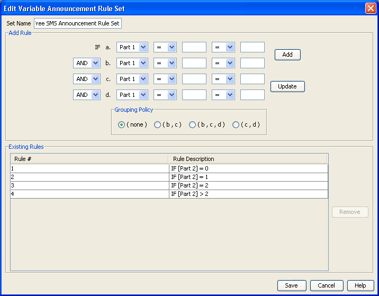Click the second value field in row c
The image size is (379, 296).
pyautogui.click(x=252, y=79)
